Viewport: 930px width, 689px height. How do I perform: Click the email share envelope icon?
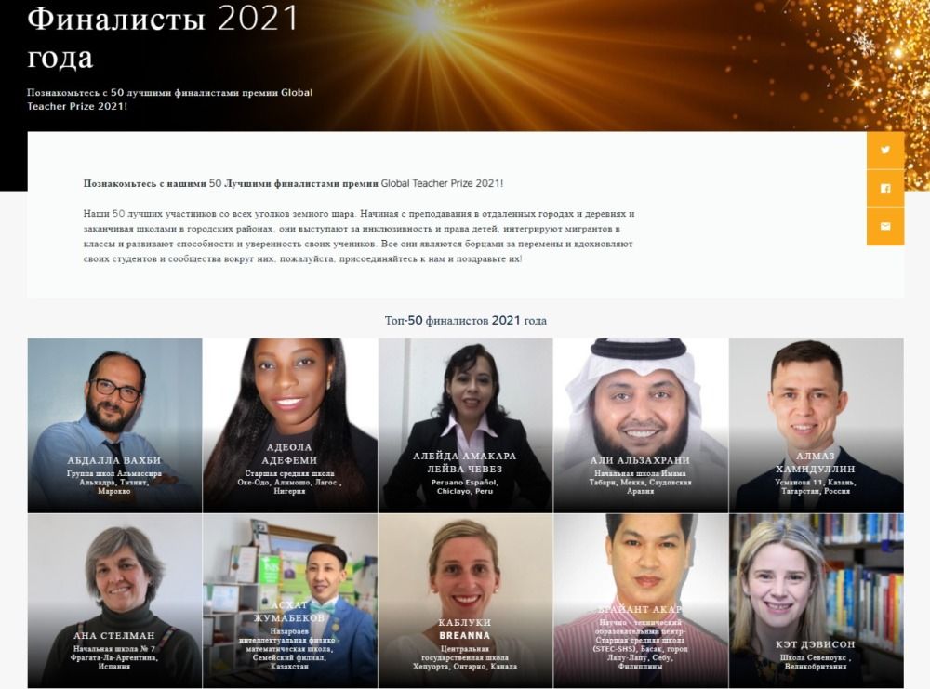pyautogui.click(x=885, y=227)
